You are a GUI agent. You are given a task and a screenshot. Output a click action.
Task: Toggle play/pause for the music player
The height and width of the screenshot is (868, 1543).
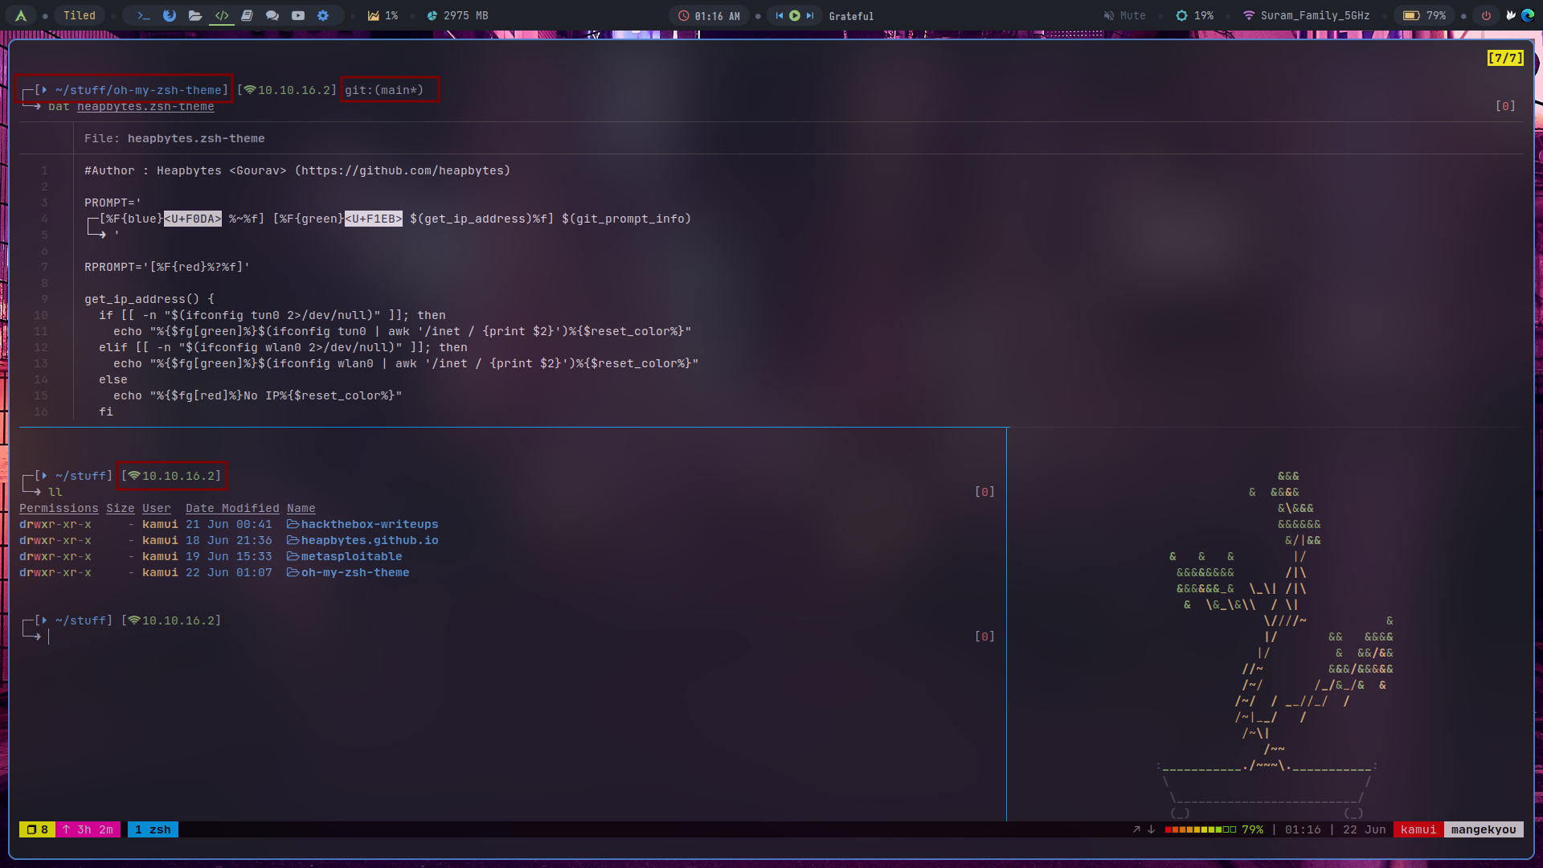coord(795,15)
